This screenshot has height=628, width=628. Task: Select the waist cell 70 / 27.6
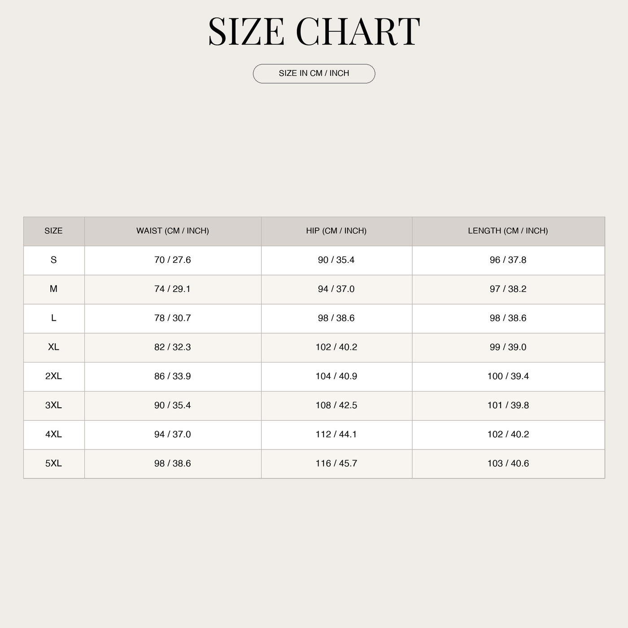(x=173, y=260)
